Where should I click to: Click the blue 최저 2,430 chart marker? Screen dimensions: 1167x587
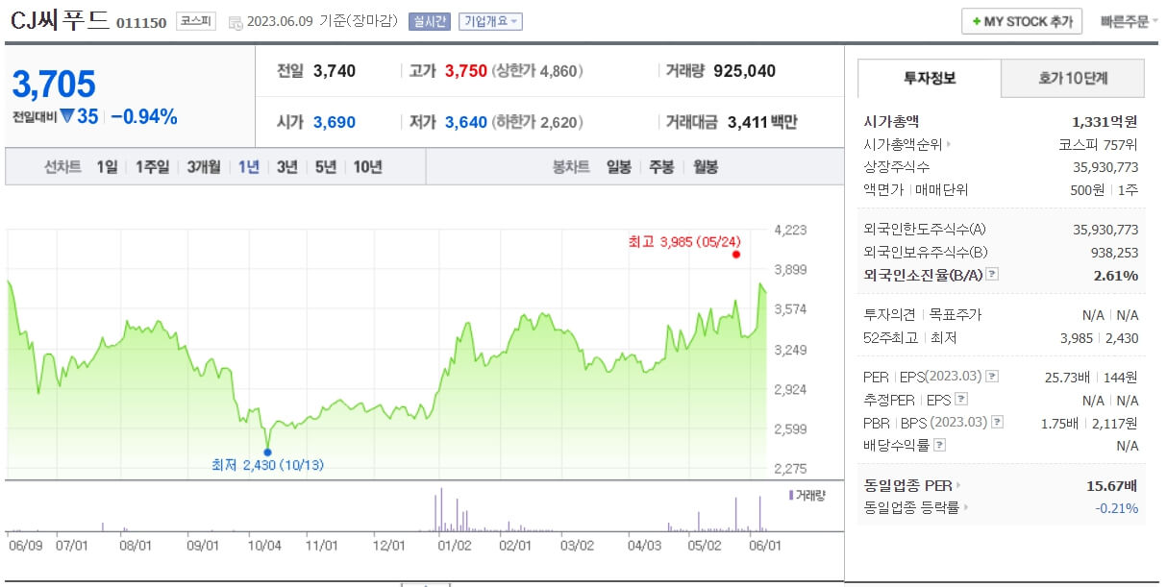[267, 452]
